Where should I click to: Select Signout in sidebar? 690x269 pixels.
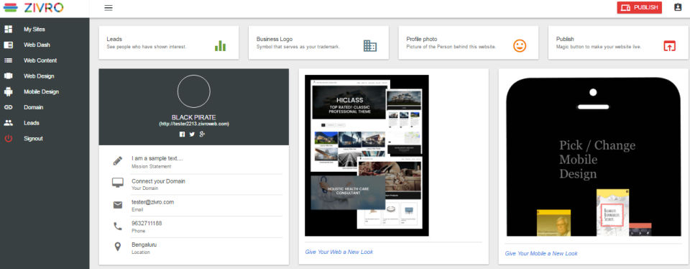pyautogui.click(x=34, y=138)
